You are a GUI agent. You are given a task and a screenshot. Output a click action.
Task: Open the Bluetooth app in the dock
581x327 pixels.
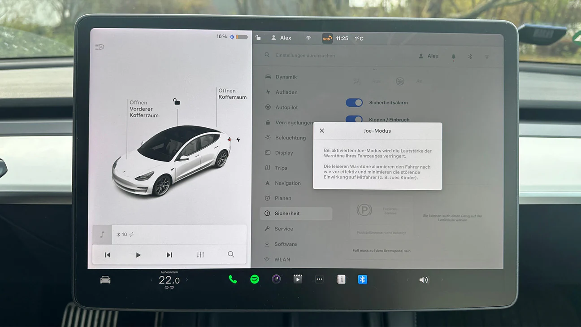click(362, 279)
